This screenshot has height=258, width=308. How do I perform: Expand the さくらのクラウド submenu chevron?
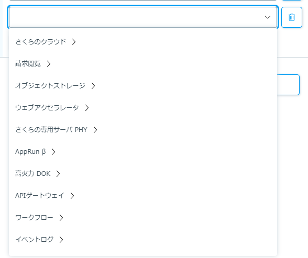click(74, 42)
